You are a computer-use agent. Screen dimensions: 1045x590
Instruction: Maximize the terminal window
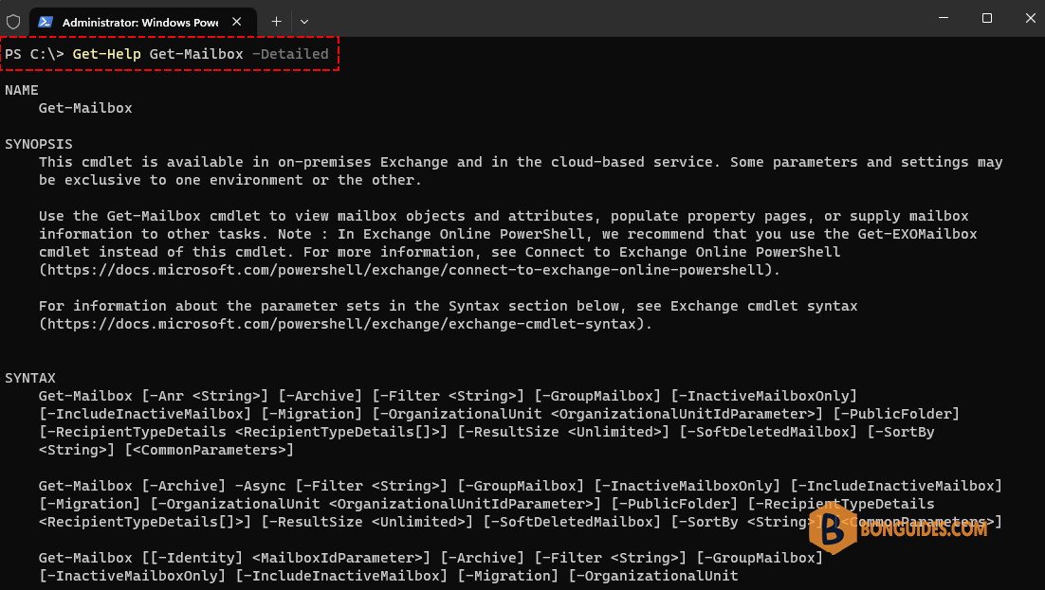coord(987,18)
